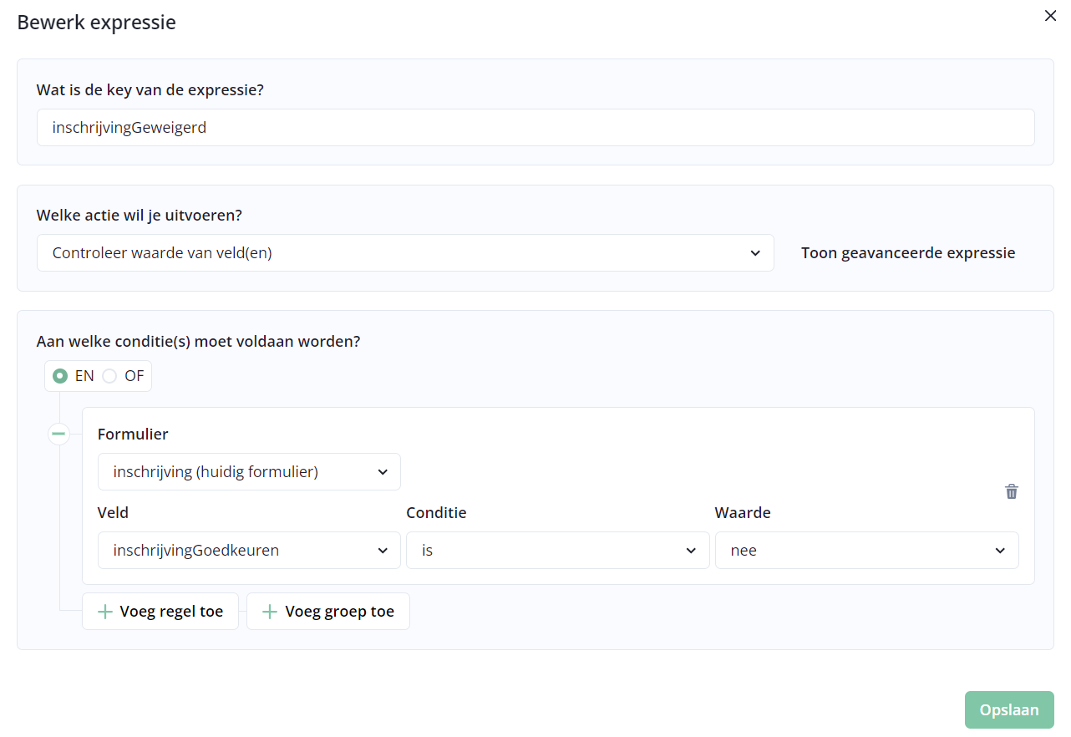This screenshot has height=737, width=1071.
Task: Delete the condition rule with trash icon
Action: [1011, 491]
